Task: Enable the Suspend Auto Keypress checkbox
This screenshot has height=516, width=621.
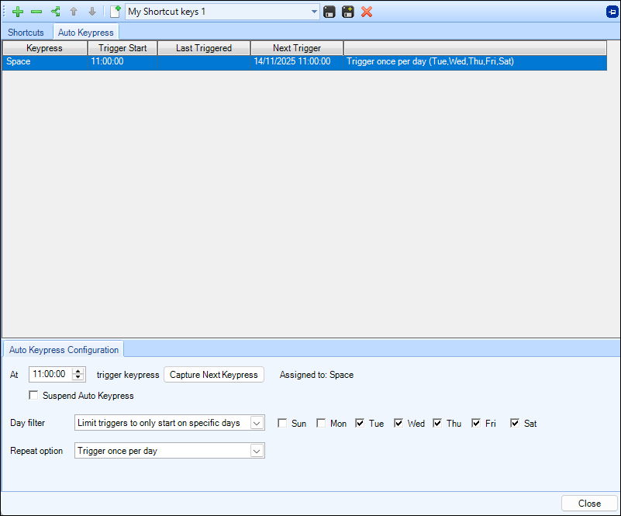Action: [x=33, y=396]
